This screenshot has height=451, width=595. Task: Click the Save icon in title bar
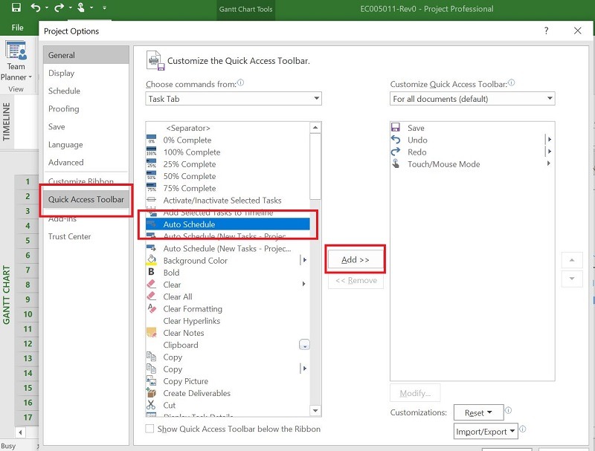(x=16, y=7)
